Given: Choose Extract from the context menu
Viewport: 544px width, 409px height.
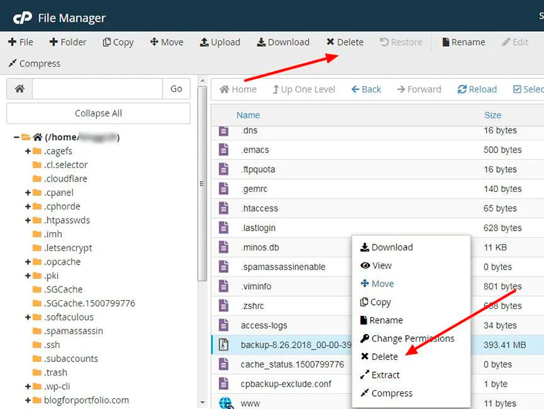Looking at the screenshot, I should point(385,375).
